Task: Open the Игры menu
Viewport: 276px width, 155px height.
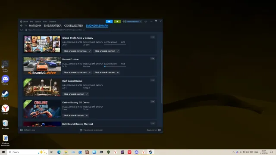Action: tap(45, 22)
